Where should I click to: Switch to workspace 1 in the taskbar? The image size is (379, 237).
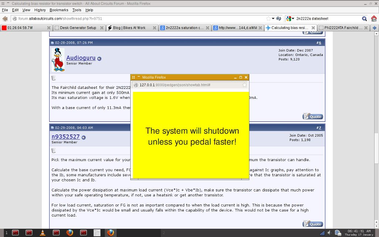[x=7, y=233]
